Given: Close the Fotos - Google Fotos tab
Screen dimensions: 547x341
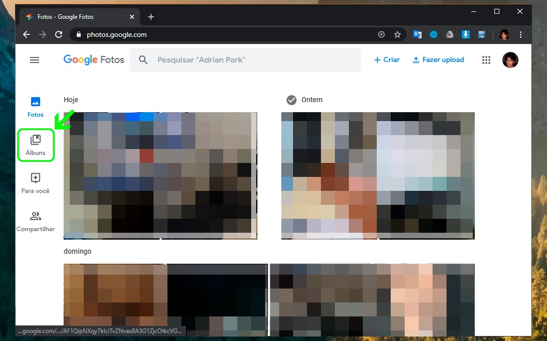Looking at the screenshot, I should click(x=132, y=17).
